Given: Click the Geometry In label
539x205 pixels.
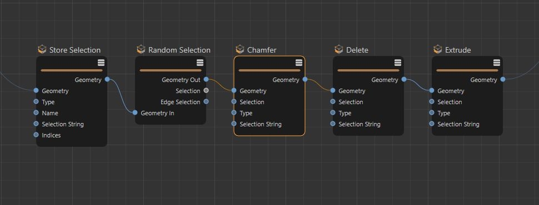Looking at the screenshot, I should 157,113.
